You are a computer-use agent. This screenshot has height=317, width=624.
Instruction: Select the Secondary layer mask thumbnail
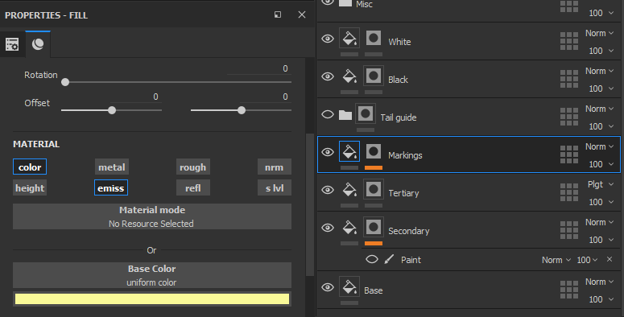click(374, 227)
